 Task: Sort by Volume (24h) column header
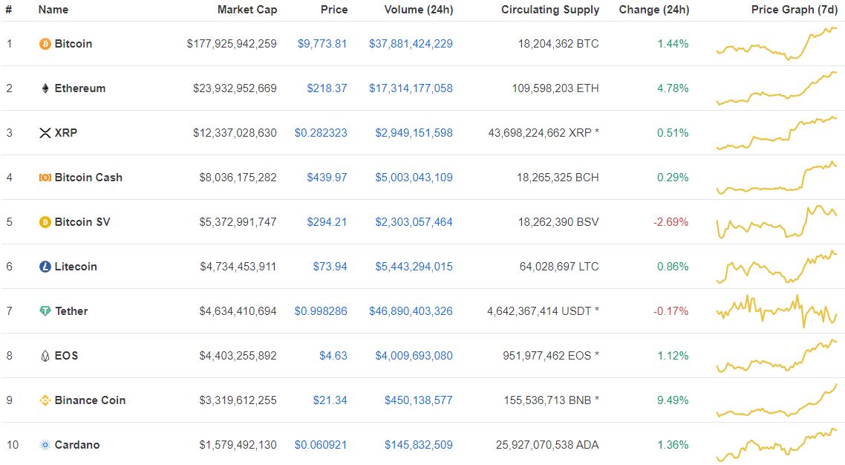(419, 10)
